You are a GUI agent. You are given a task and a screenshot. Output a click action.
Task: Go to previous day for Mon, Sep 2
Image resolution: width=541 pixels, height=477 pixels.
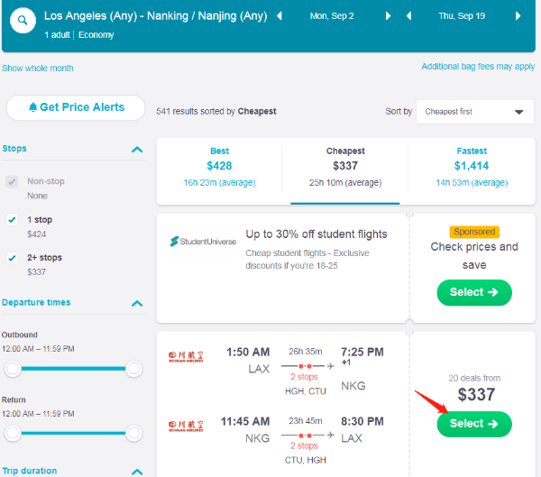click(x=280, y=16)
